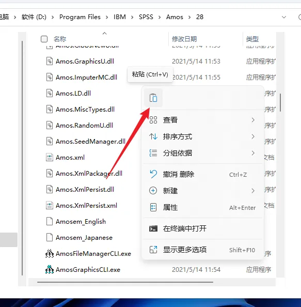Click the Sort by (排序方式) arrows icon

coord(153,136)
